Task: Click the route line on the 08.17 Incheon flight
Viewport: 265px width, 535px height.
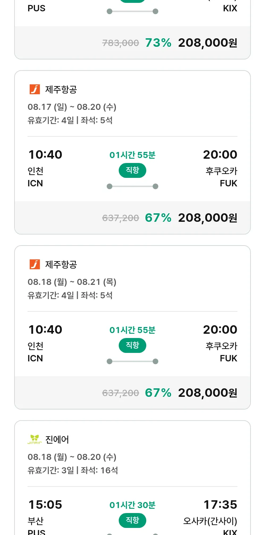Action: [132, 186]
